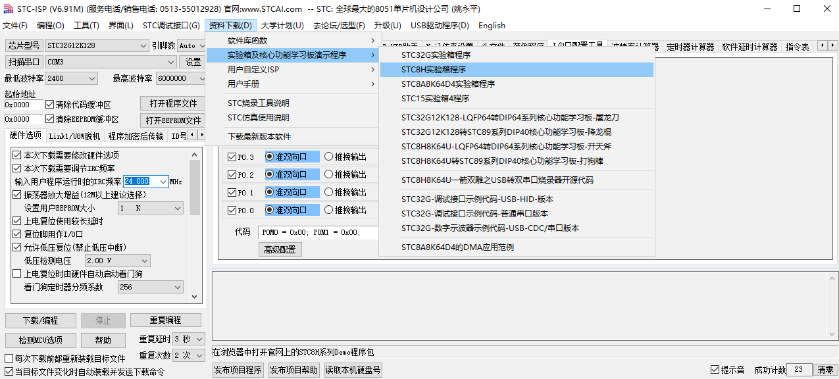Open the 文件(F) menu
The width and height of the screenshot is (839, 379).
click(15, 26)
